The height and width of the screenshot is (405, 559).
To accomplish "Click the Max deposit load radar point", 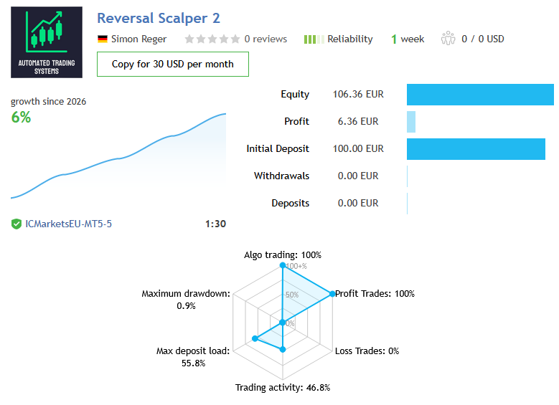I will [255, 338].
